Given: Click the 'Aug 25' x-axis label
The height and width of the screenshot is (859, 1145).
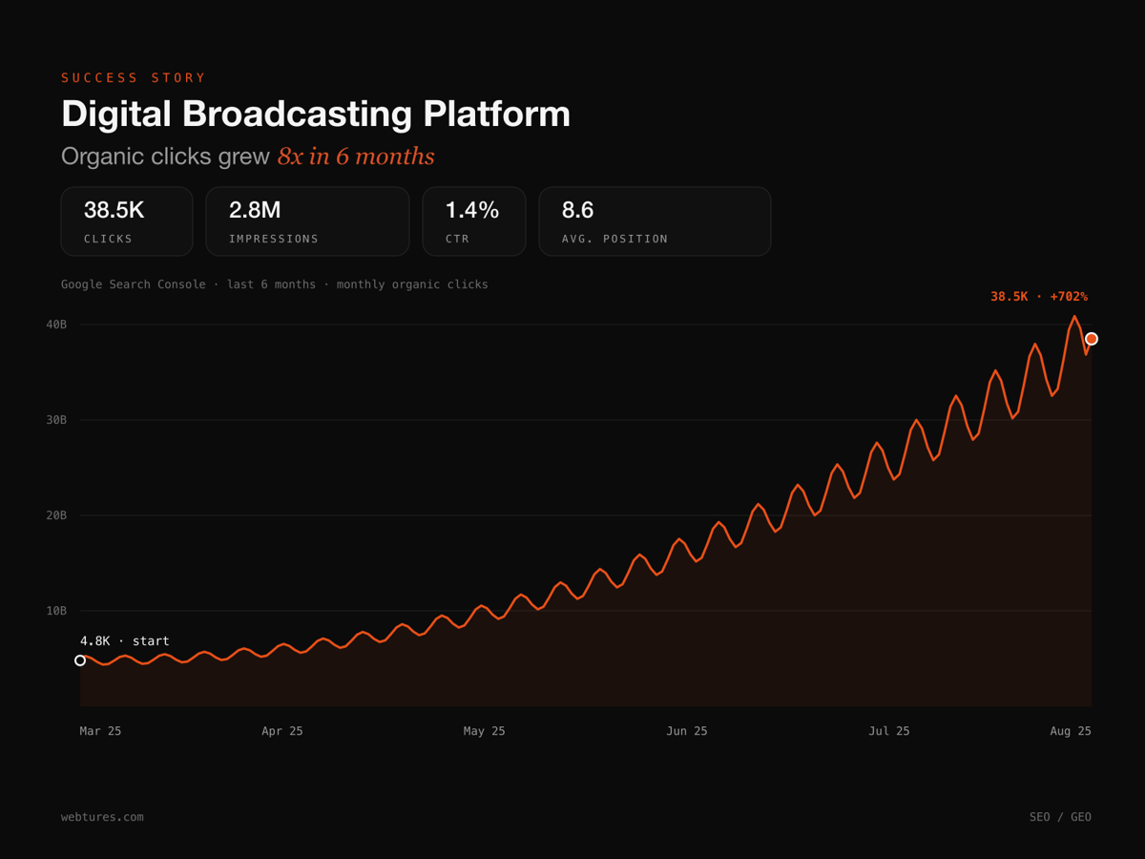Looking at the screenshot, I should (x=1071, y=731).
